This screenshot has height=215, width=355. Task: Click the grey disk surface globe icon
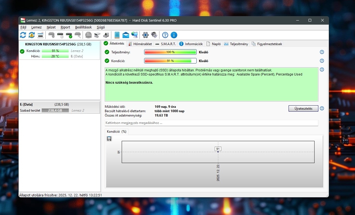coord(89,35)
